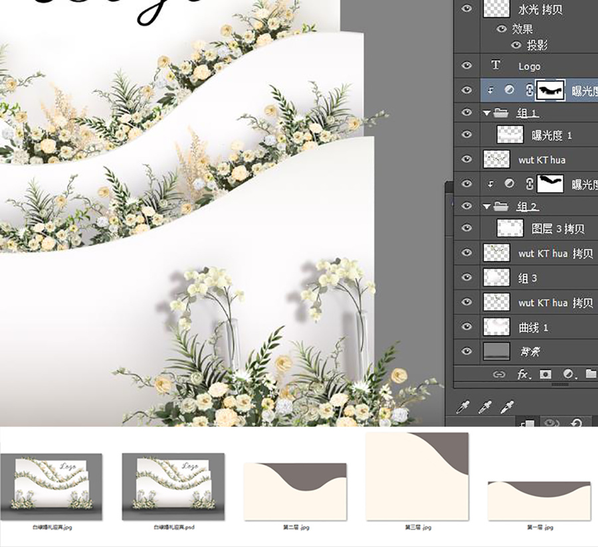Screen dimensions: 598x547
Task: Click the clipping arrow on the 曝光度 layer above 组 2
Action: pyautogui.click(x=491, y=184)
